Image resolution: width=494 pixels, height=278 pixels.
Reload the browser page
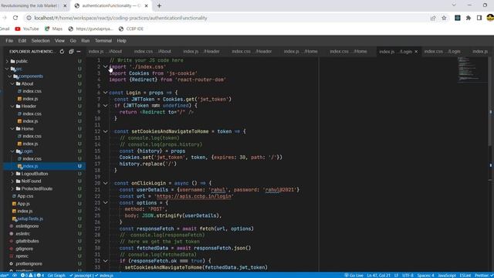pos(15,18)
